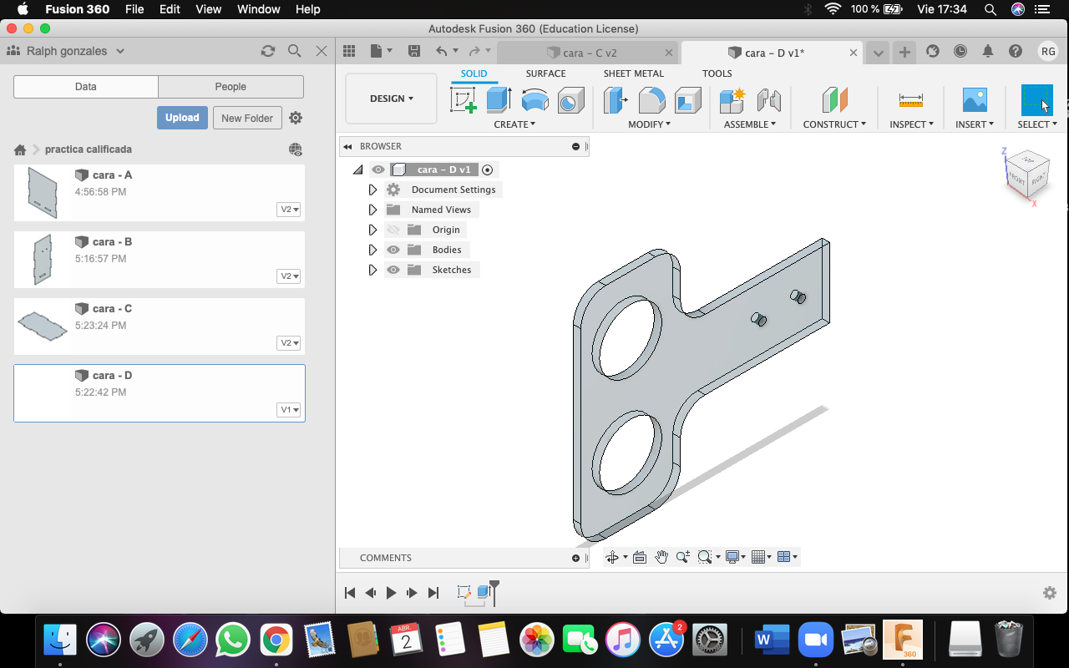This screenshot has height=668, width=1069.
Task: Open timeline settings gear
Action: coord(1050,593)
